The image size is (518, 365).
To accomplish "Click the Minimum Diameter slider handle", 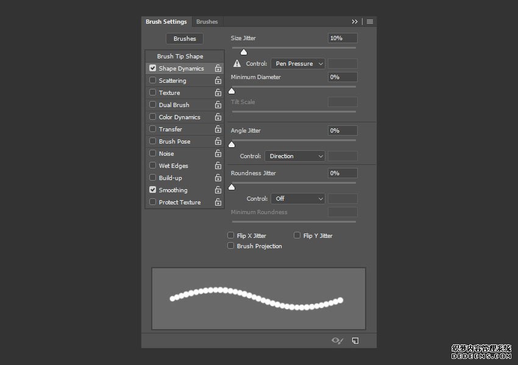I will coord(232,91).
